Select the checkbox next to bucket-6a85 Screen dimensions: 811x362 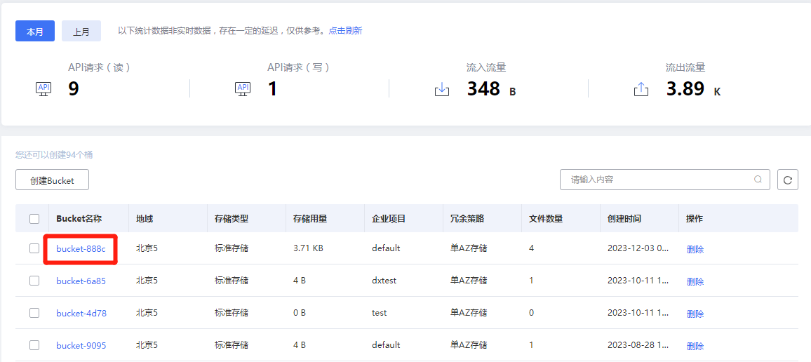coord(34,281)
